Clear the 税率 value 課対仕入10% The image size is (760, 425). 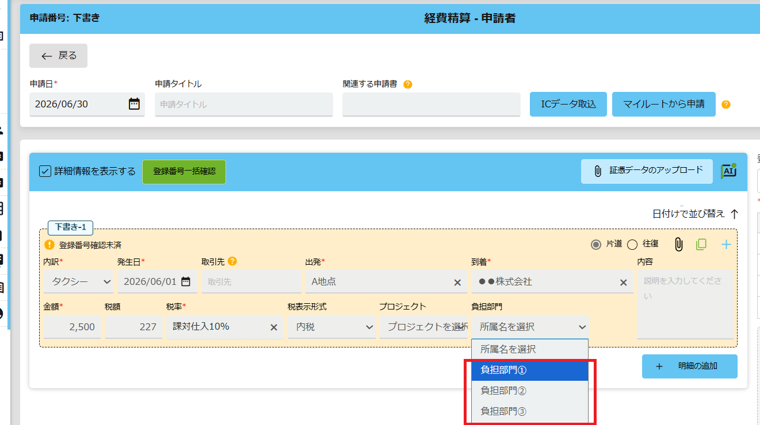coord(274,327)
